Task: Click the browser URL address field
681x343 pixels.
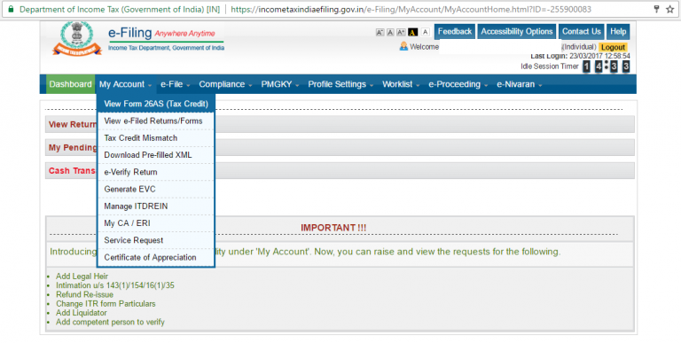Action: pos(411,9)
